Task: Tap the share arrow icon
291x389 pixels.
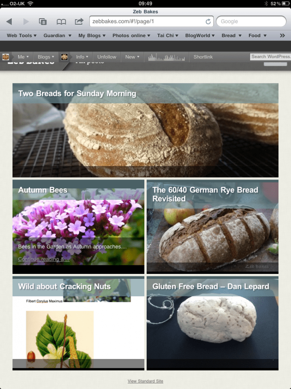Action: pos(79,21)
